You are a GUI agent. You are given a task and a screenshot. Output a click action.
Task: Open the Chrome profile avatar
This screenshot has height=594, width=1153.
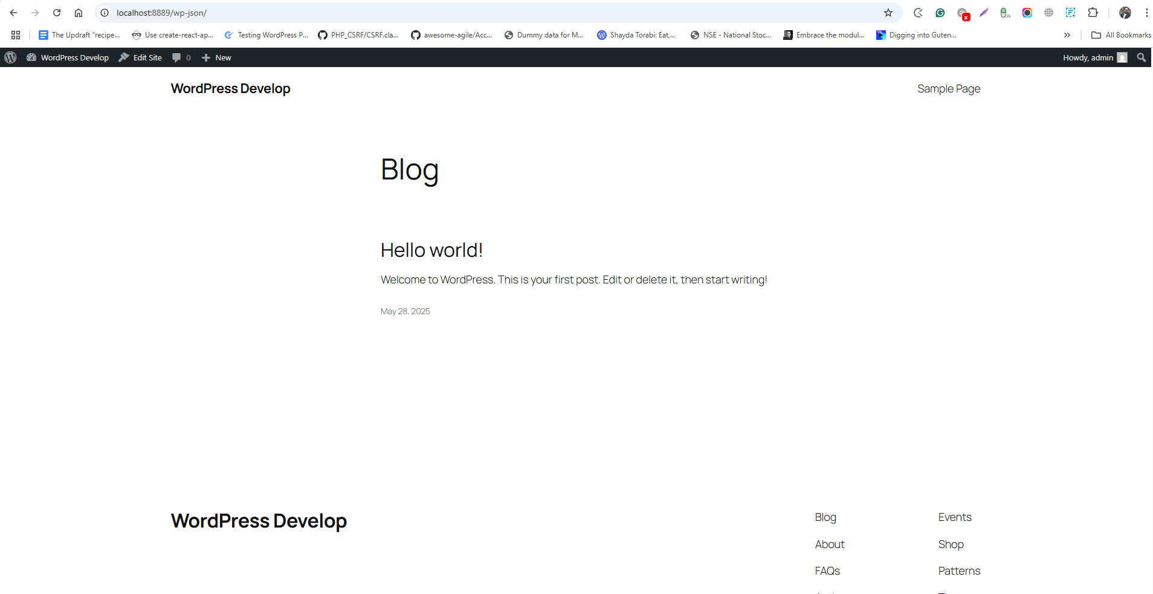coord(1125,13)
